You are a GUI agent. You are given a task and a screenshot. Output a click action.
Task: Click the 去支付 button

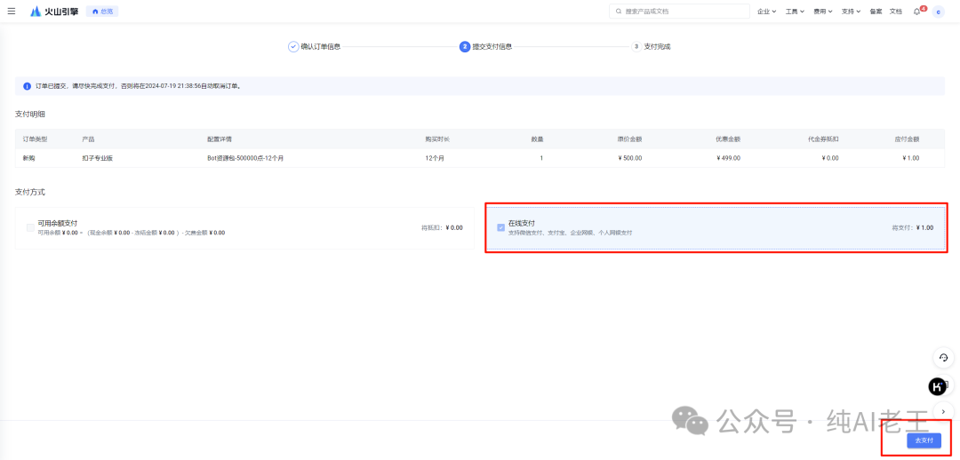[x=924, y=440]
